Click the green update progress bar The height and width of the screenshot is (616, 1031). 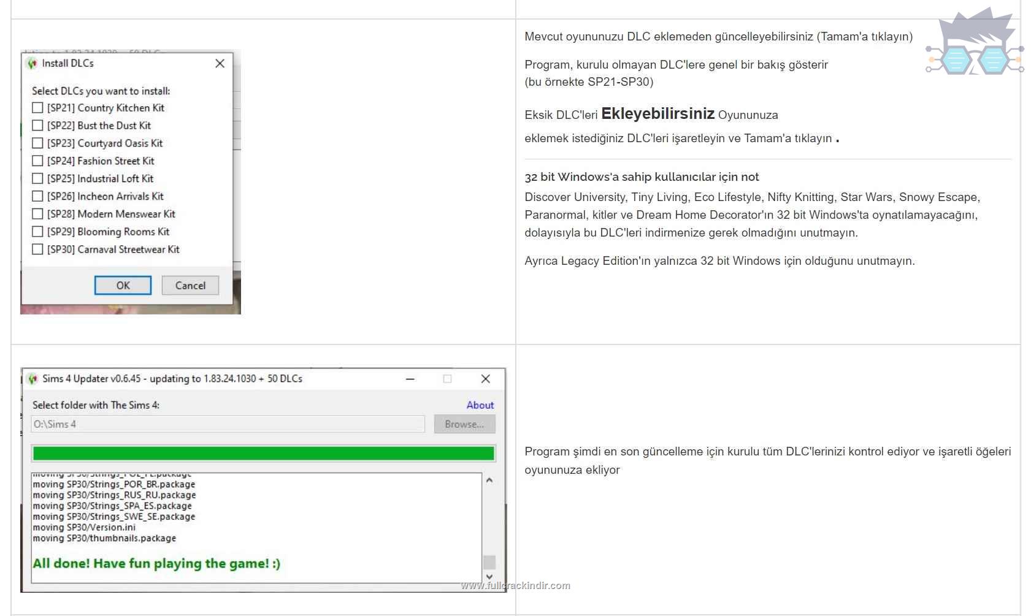(x=264, y=454)
